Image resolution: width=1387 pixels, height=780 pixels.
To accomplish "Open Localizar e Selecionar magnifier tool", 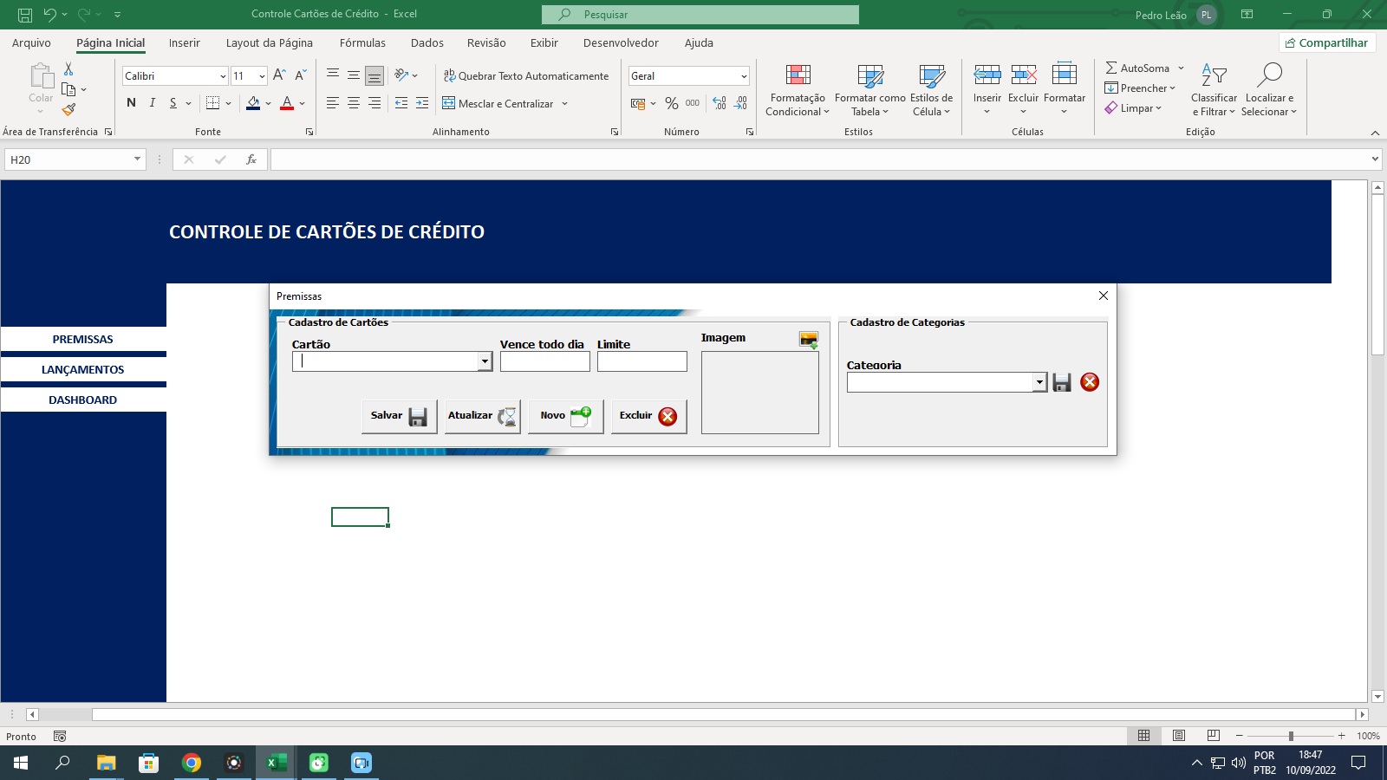I will coord(1269,90).
